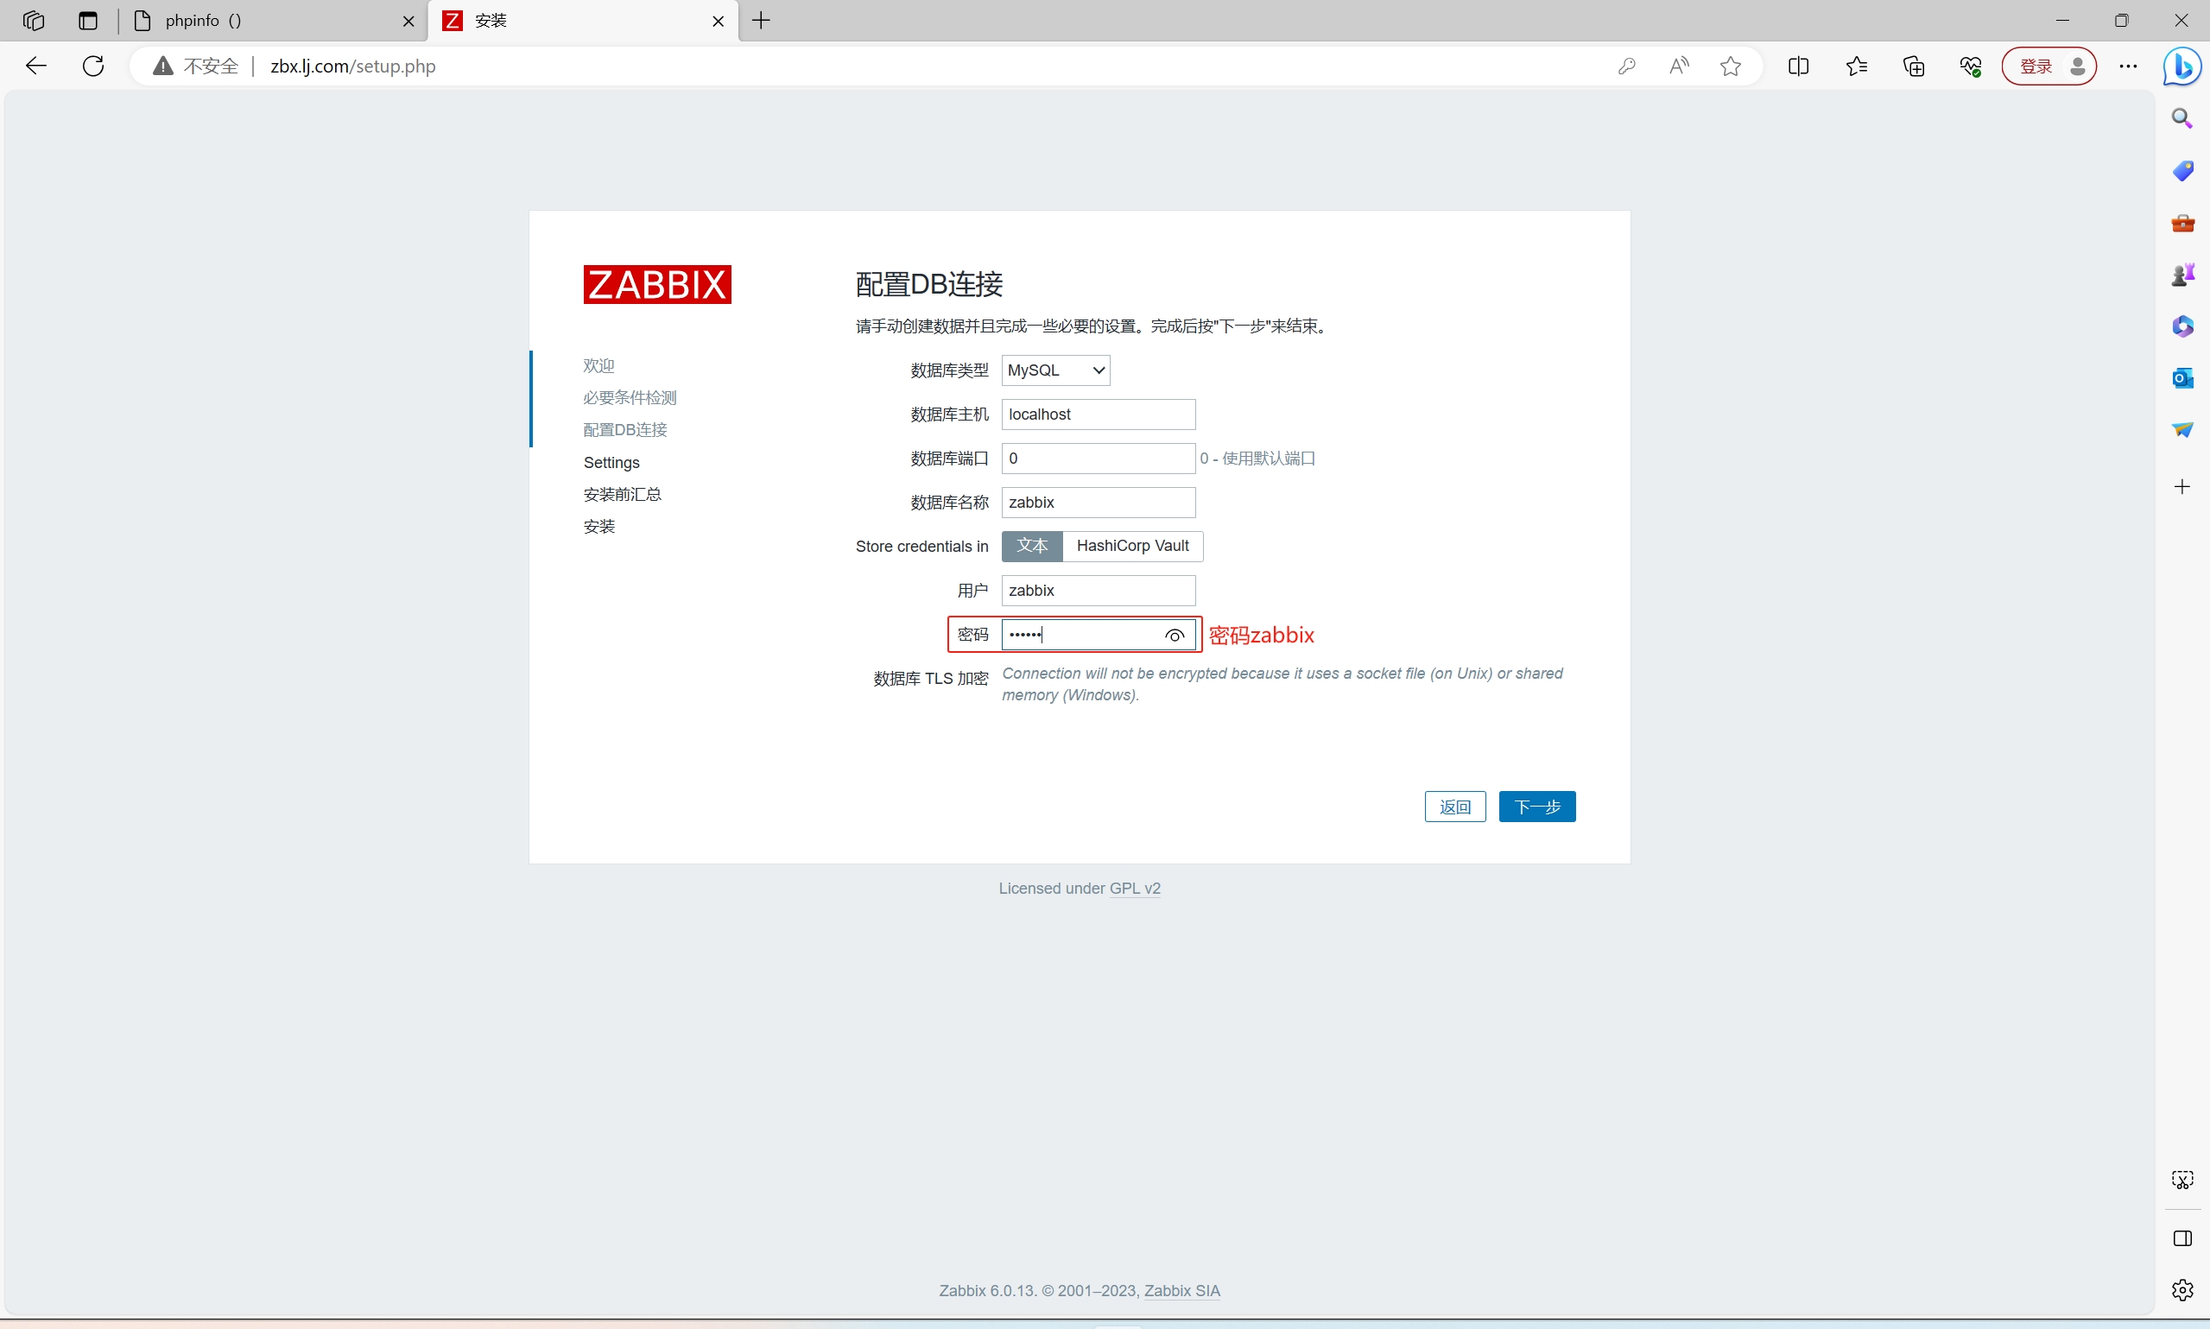Image resolution: width=2210 pixels, height=1329 pixels.
Task: Refresh the current page
Action: (x=93, y=66)
